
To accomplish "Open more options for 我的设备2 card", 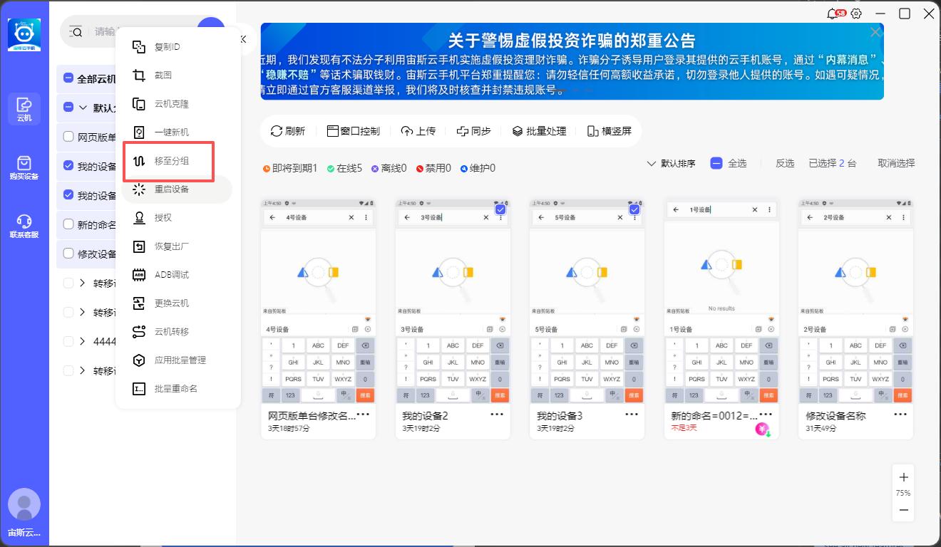I will pyautogui.click(x=497, y=414).
